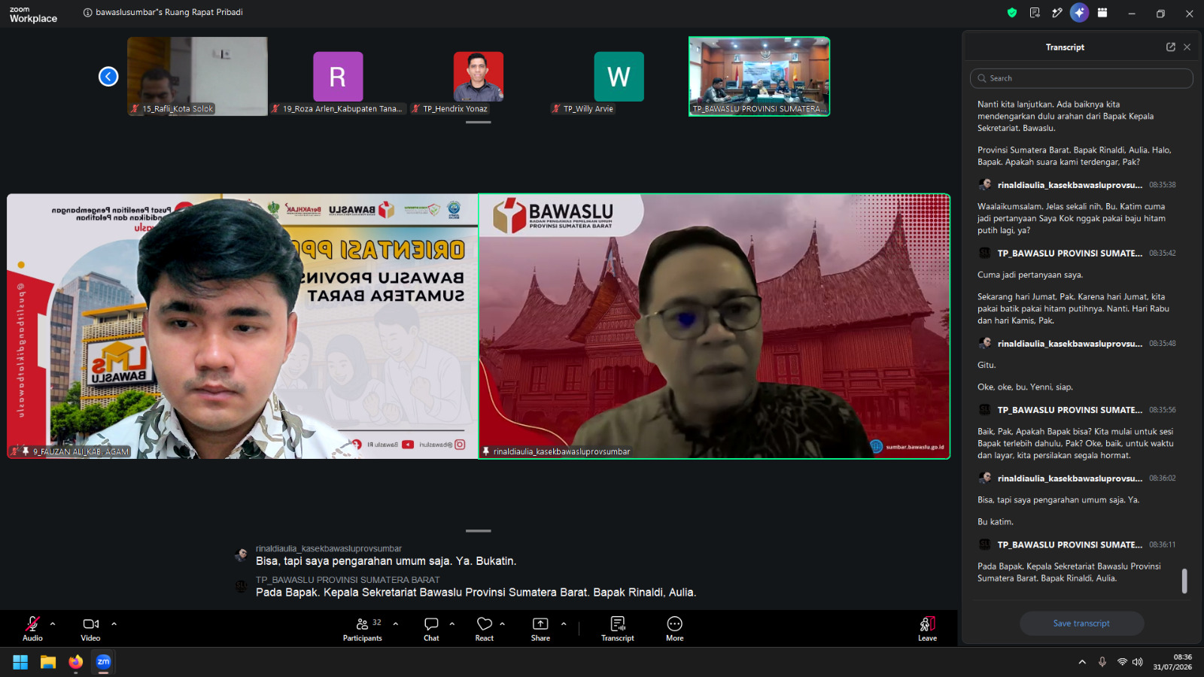Open the view layout icon in title bar
1204x677 pixels.
(1102, 13)
